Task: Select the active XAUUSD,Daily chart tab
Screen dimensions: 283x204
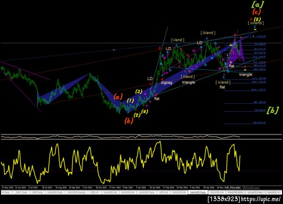Action: tap(198, 193)
